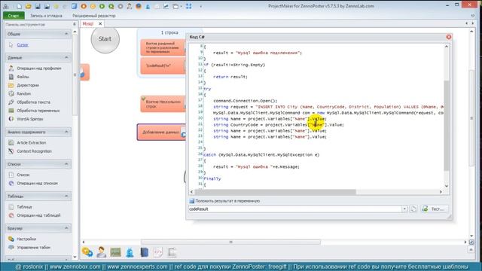Click the Start node on canvas
Screen dimensions: 482x271
(x=105, y=39)
